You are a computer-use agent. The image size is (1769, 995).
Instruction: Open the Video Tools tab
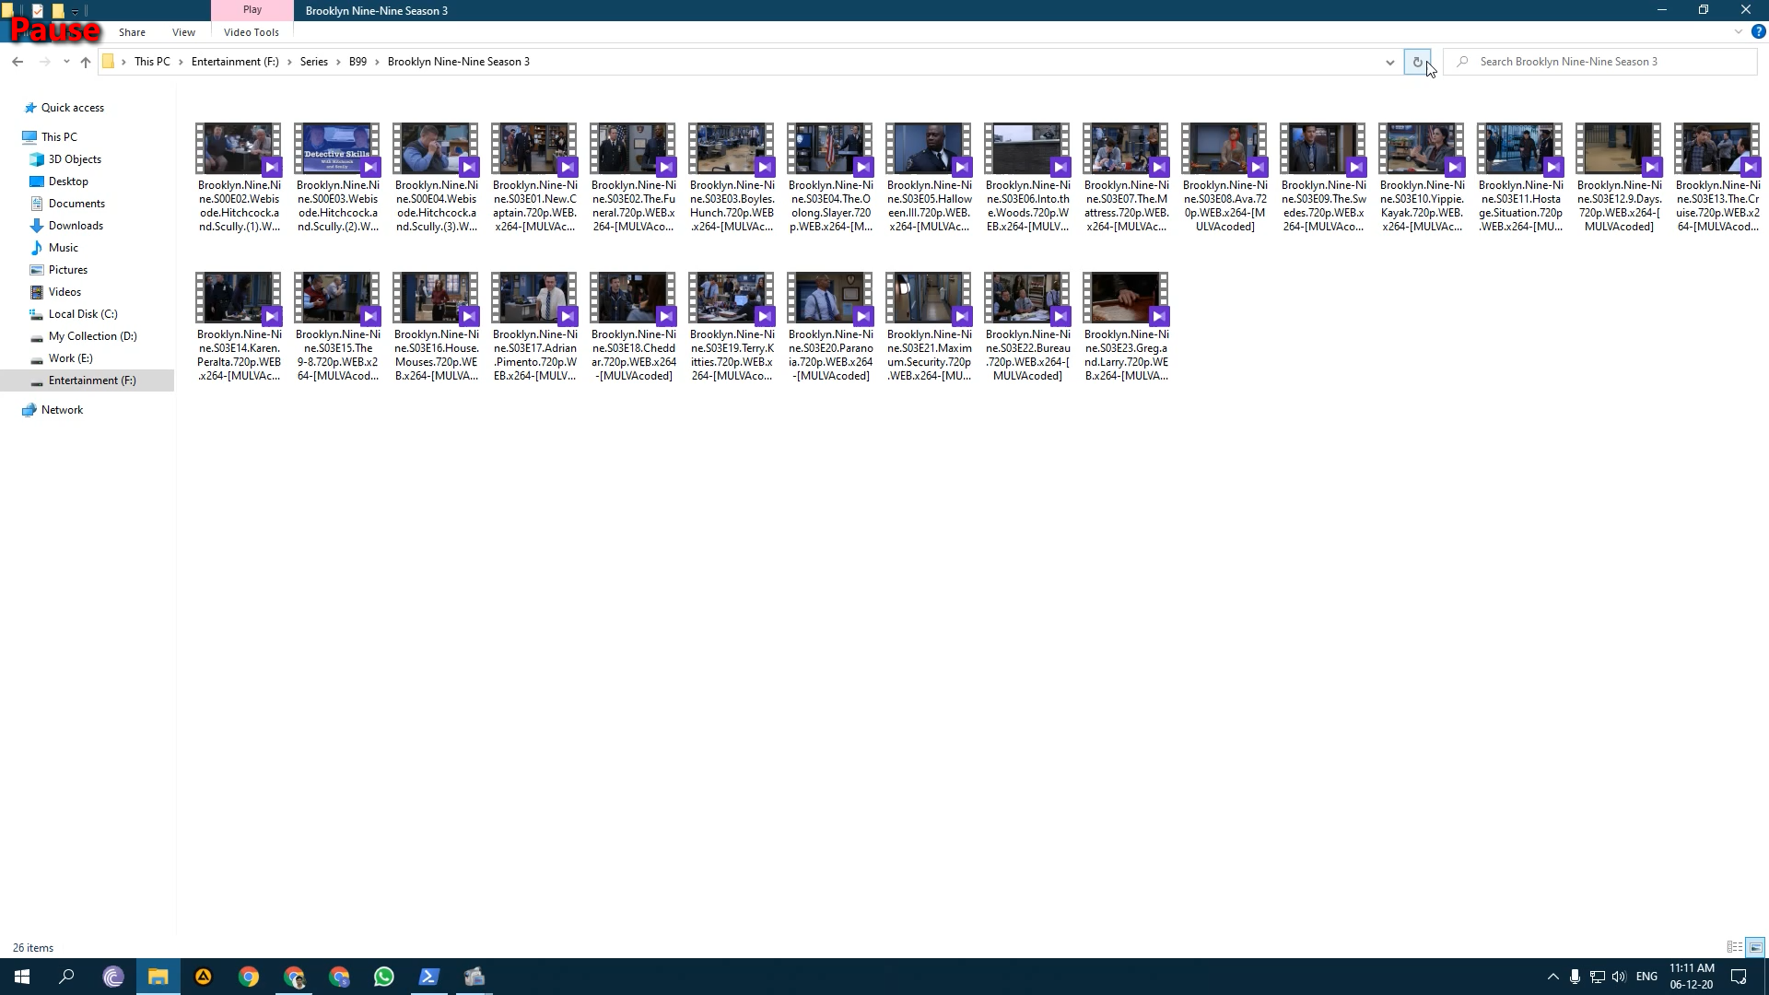pyautogui.click(x=252, y=32)
